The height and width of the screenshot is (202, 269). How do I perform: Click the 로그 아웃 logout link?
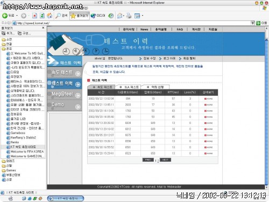tap(167, 59)
